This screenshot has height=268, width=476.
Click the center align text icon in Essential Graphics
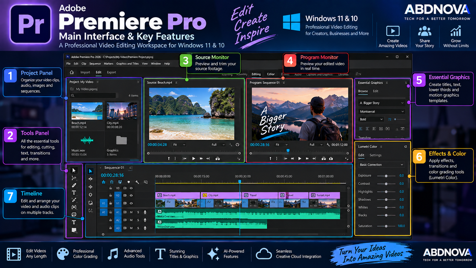pos(367,129)
